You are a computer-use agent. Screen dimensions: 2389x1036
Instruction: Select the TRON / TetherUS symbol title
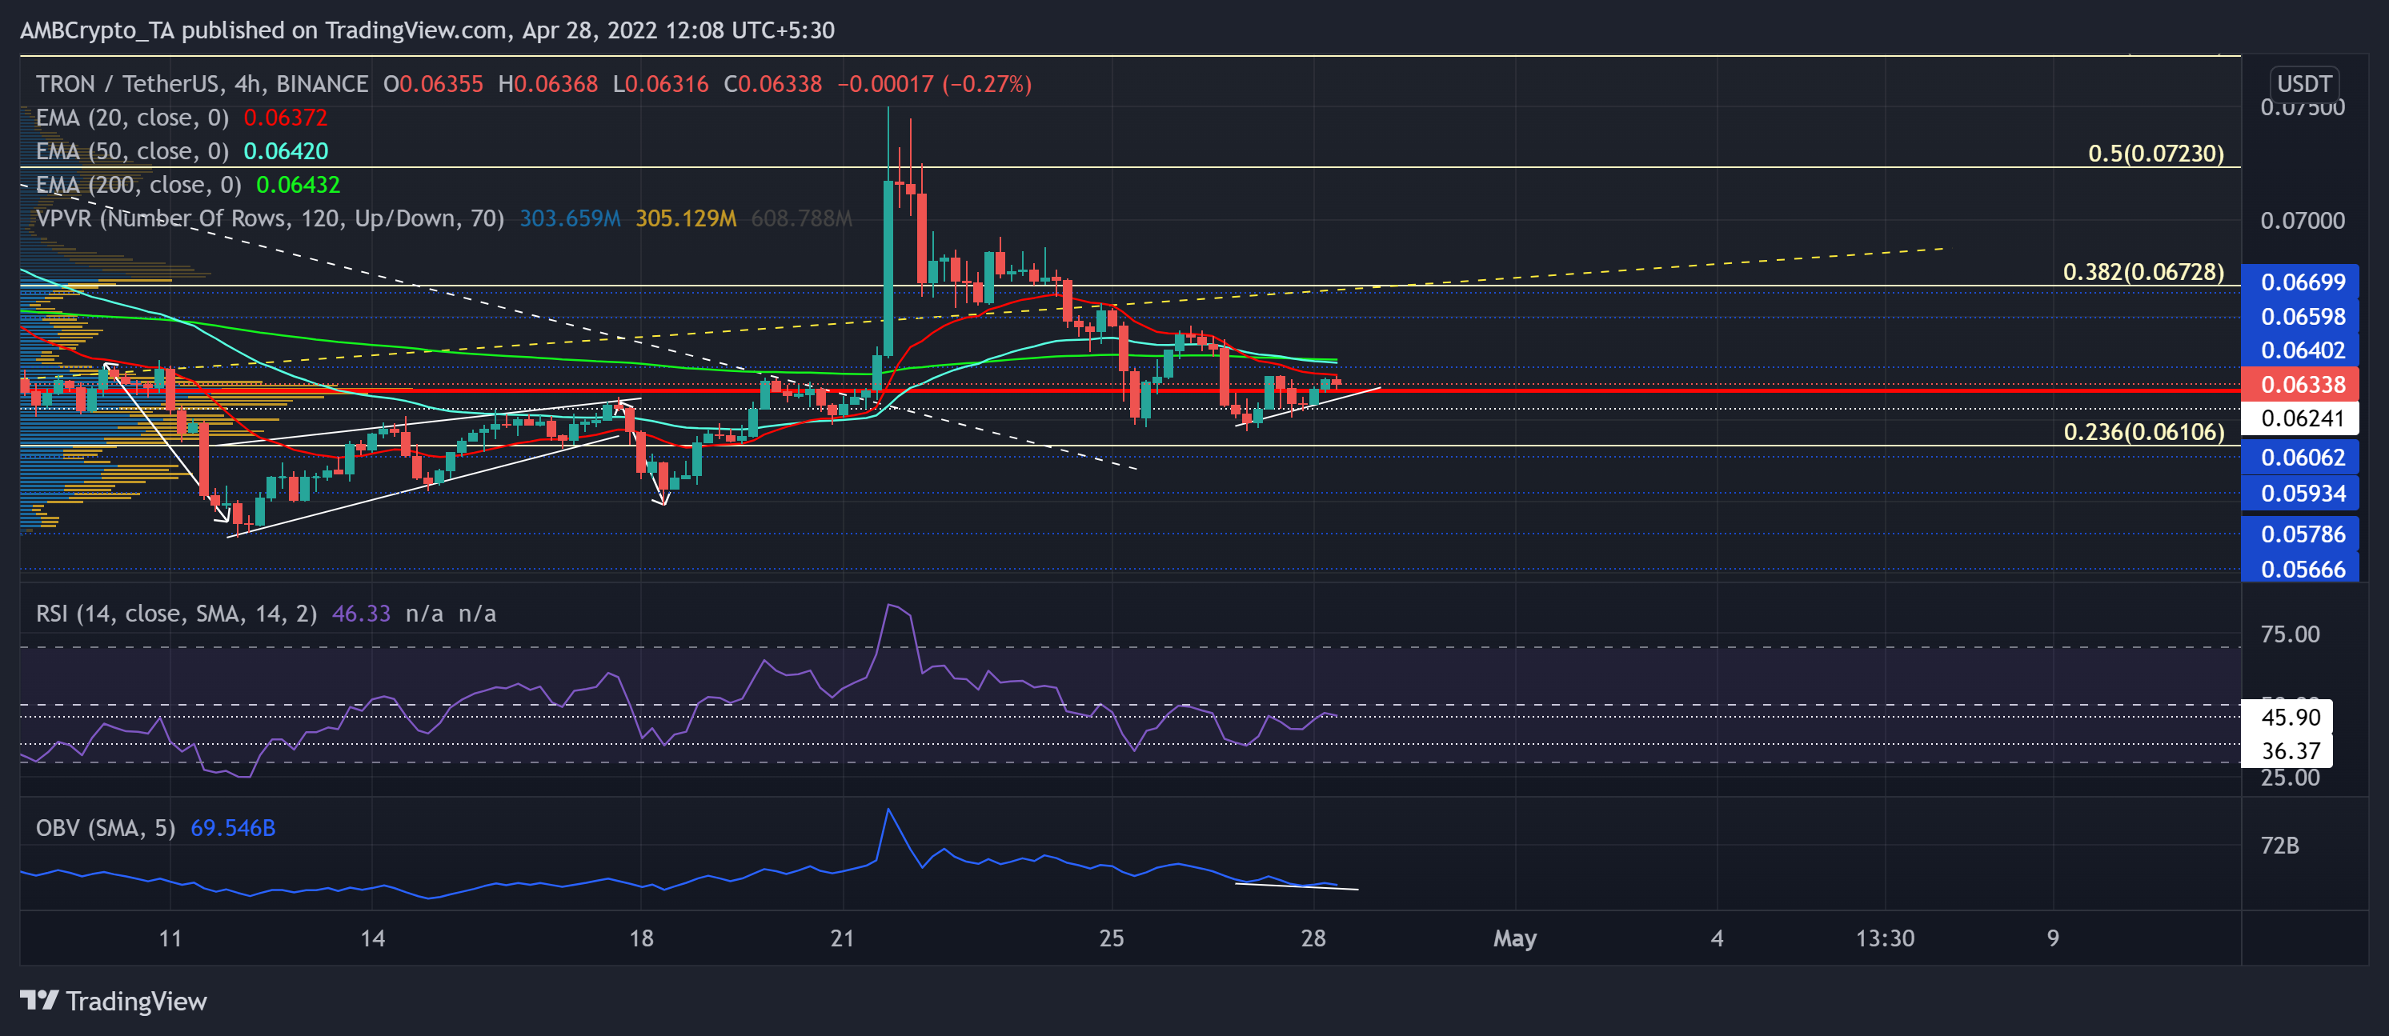click(x=201, y=83)
